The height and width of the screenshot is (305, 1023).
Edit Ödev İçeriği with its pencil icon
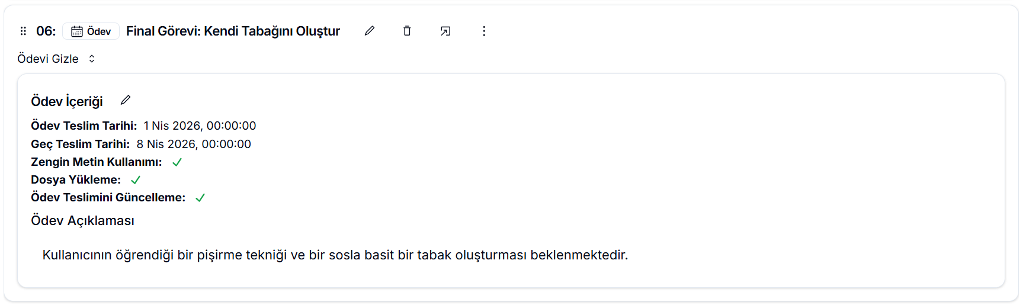pos(126,100)
